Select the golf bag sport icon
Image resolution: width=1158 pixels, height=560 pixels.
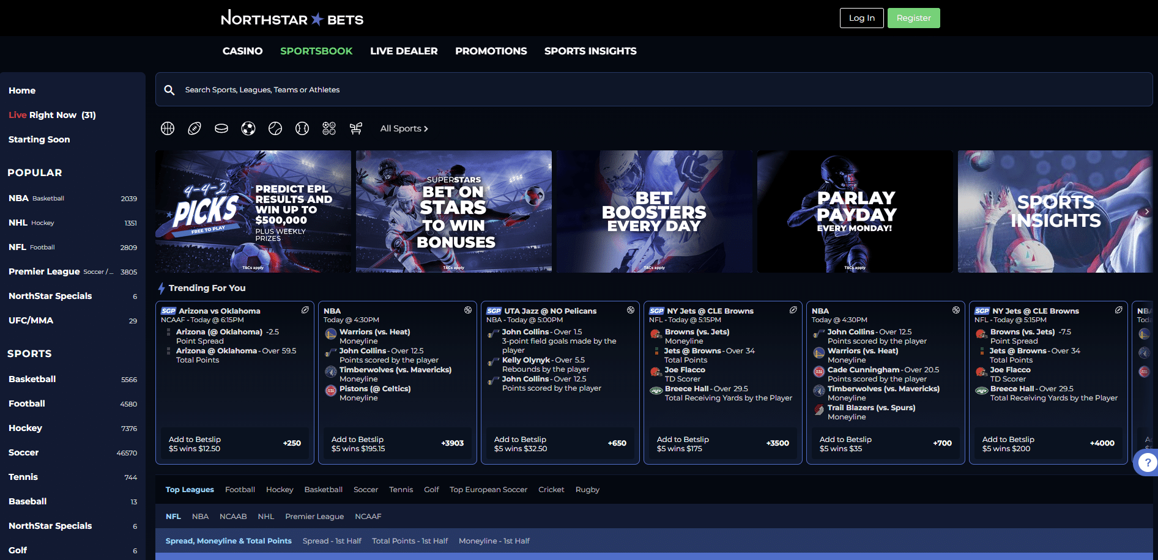pyautogui.click(x=356, y=128)
